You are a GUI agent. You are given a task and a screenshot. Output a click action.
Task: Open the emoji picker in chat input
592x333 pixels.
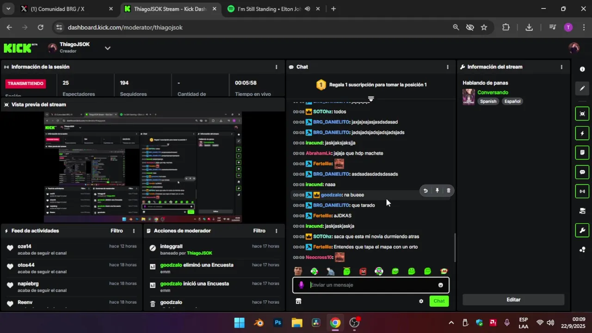(x=440, y=285)
